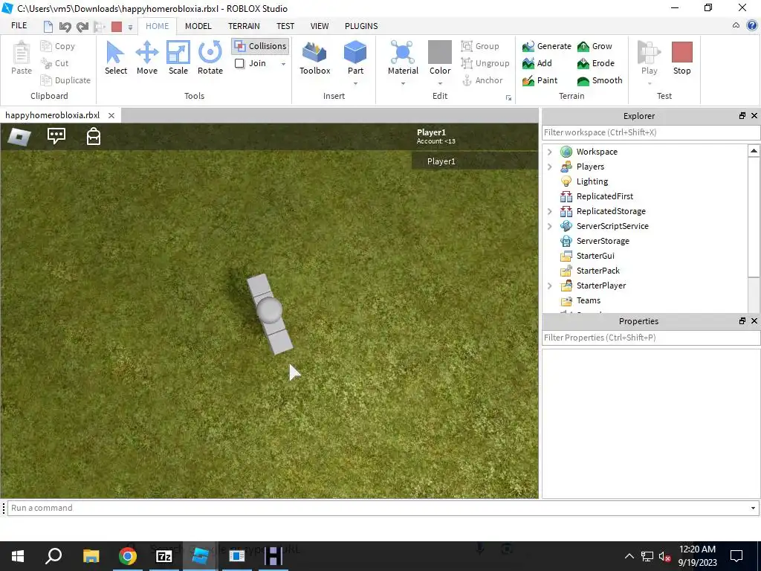Pick the Rotate tool
Viewport: 761px width, 571px height.
click(210, 58)
